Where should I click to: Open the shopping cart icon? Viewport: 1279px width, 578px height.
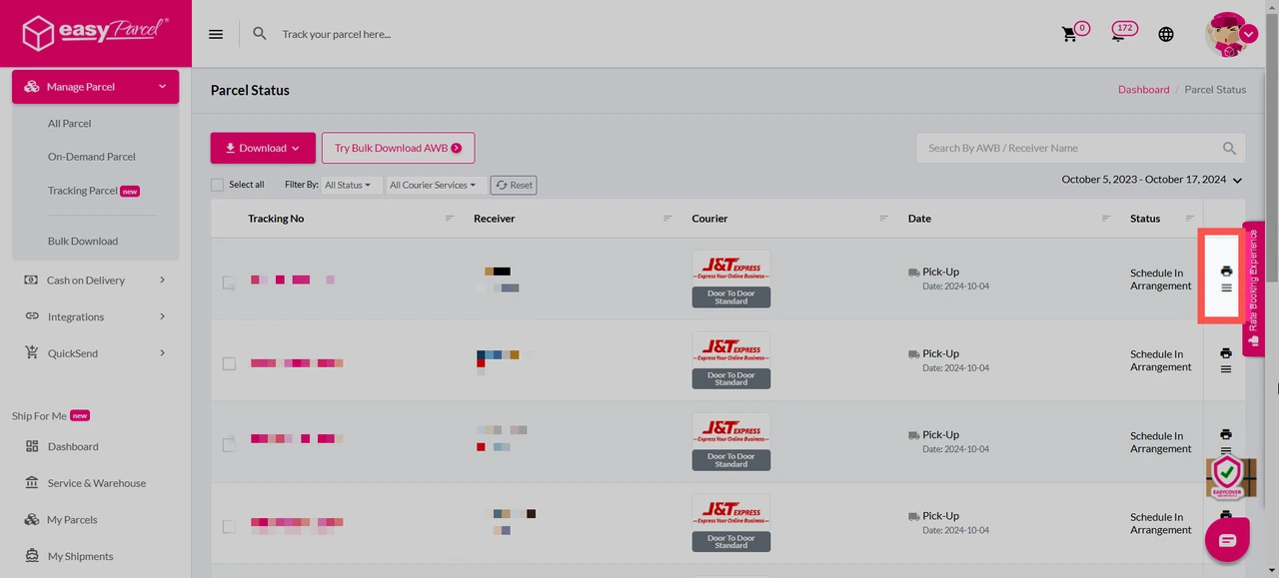pos(1070,34)
